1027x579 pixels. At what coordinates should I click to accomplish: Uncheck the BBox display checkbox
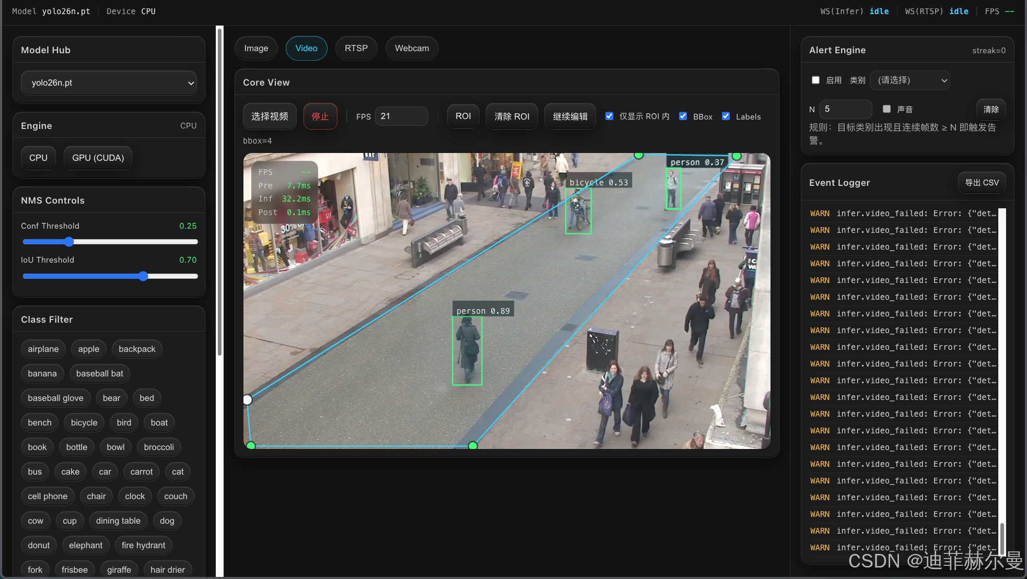683,116
